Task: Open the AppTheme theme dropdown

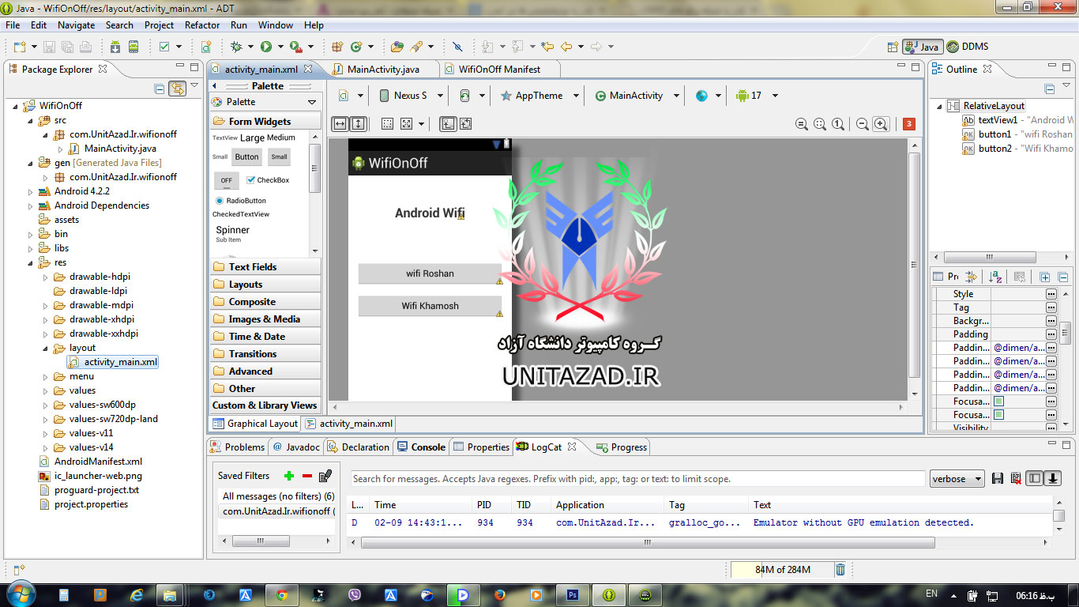Action: click(576, 96)
